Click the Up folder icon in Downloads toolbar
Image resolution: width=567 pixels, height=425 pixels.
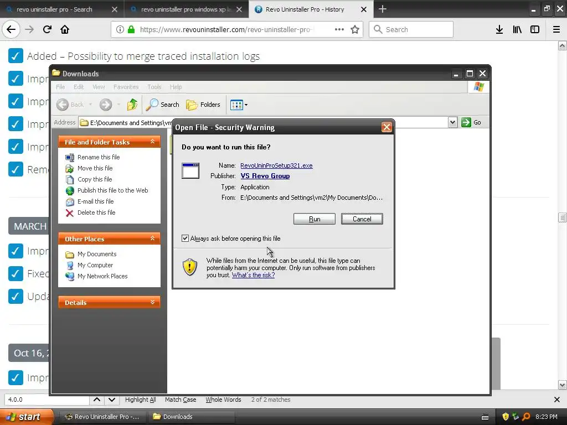132,105
